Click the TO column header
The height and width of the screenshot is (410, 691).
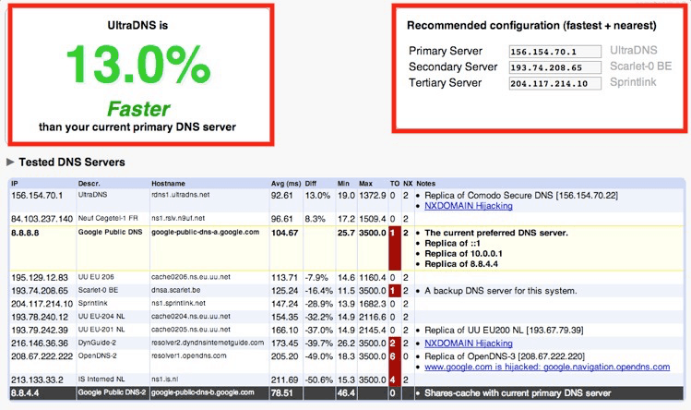click(x=395, y=183)
